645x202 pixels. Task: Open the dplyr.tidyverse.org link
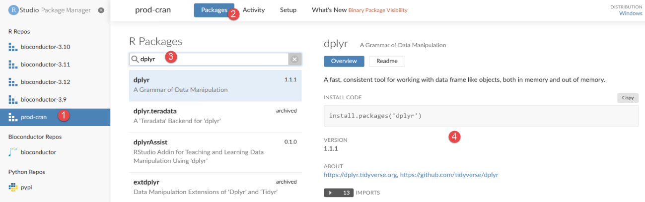click(x=360, y=175)
